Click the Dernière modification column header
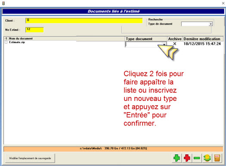Image resolution: width=226 pixels, height=166 pixels. coord(203,39)
